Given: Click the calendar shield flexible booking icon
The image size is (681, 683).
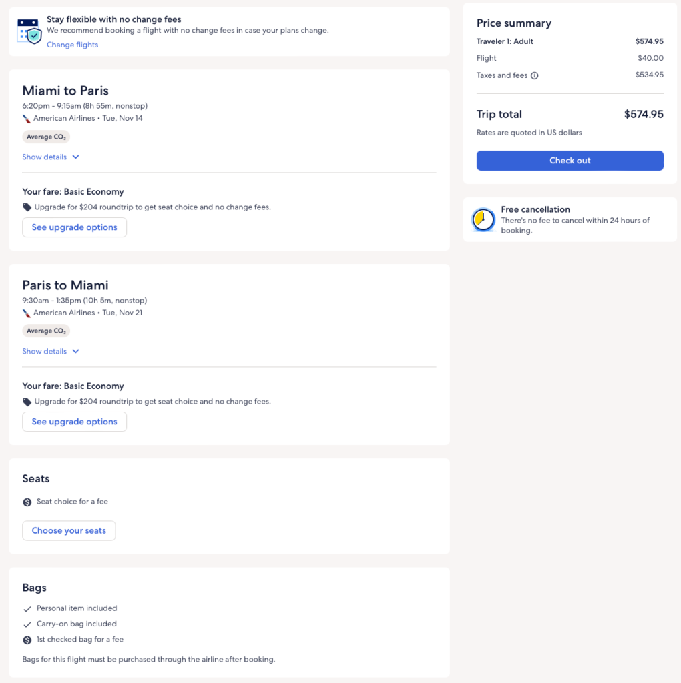Looking at the screenshot, I should click(29, 31).
